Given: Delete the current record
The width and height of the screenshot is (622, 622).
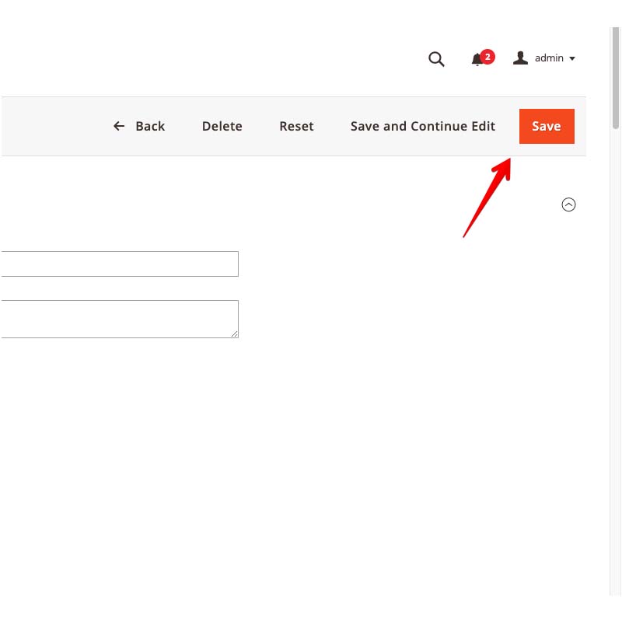Looking at the screenshot, I should (222, 126).
